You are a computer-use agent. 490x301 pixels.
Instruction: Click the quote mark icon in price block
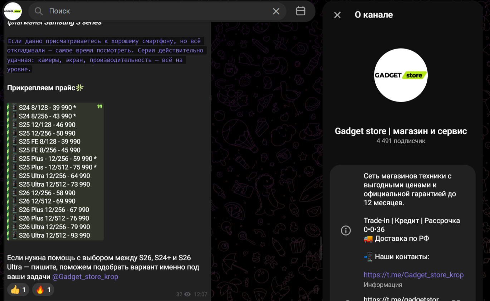click(100, 107)
